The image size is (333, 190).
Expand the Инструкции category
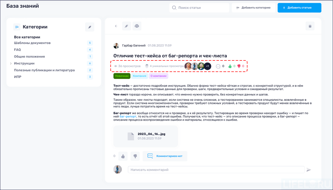(x=11, y=63)
